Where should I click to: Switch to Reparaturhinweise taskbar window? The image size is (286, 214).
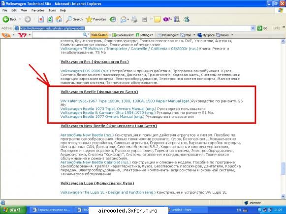pyautogui.click(x=51, y=210)
